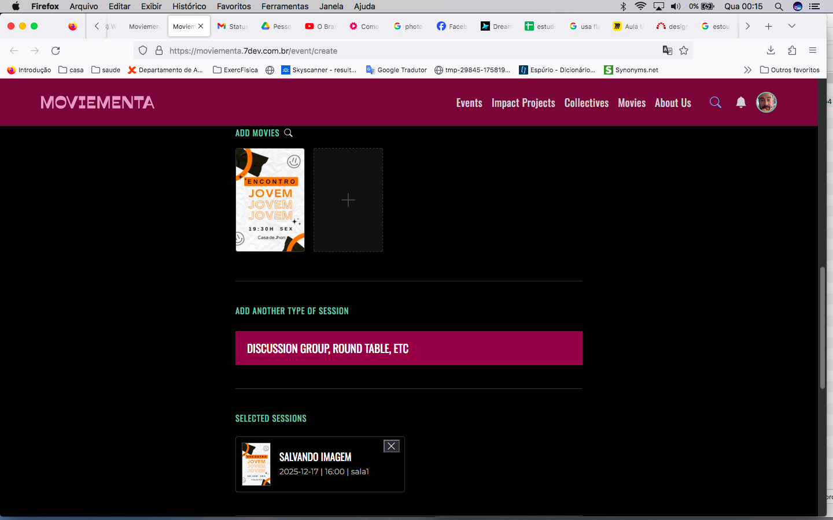This screenshot has height=520, width=833.
Task: Bookmark this page with the star icon
Action: (684, 51)
